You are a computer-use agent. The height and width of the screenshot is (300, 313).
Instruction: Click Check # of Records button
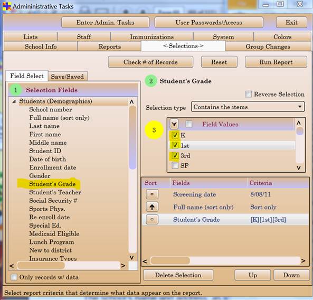pos(150,62)
